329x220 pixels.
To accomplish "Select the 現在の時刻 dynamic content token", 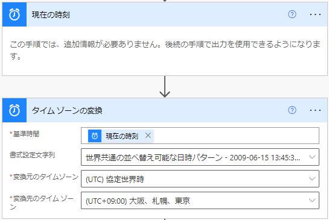I will pyautogui.click(x=122, y=136).
